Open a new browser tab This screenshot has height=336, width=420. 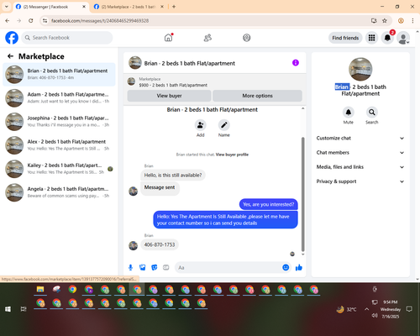[x=174, y=7]
